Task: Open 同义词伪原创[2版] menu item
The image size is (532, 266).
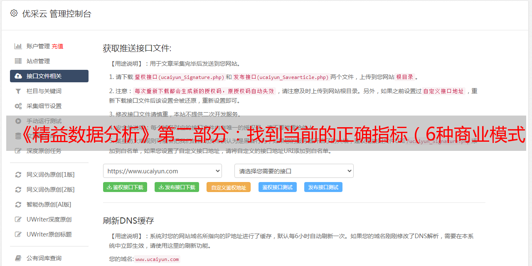Action: (51, 190)
